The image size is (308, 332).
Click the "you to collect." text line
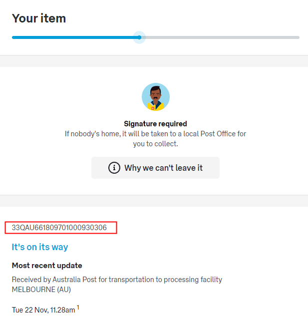(155, 144)
